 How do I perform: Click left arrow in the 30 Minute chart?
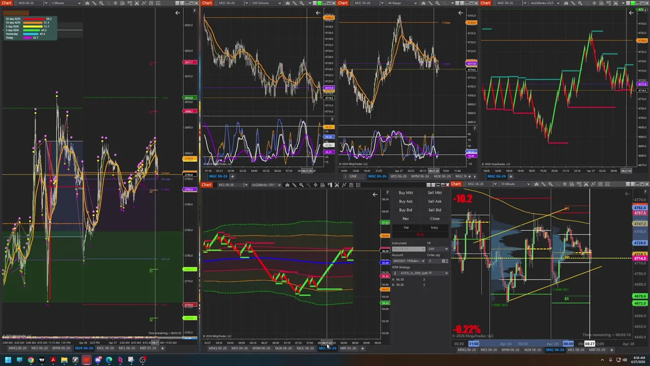(627, 194)
